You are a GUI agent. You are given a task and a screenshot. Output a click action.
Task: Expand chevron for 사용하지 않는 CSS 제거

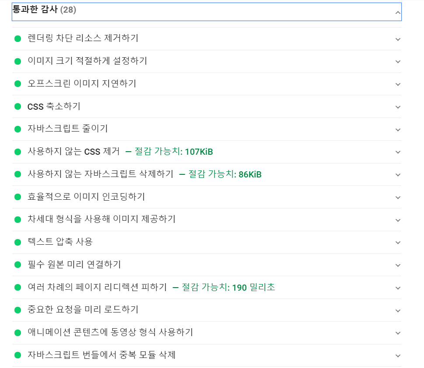click(x=398, y=152)
